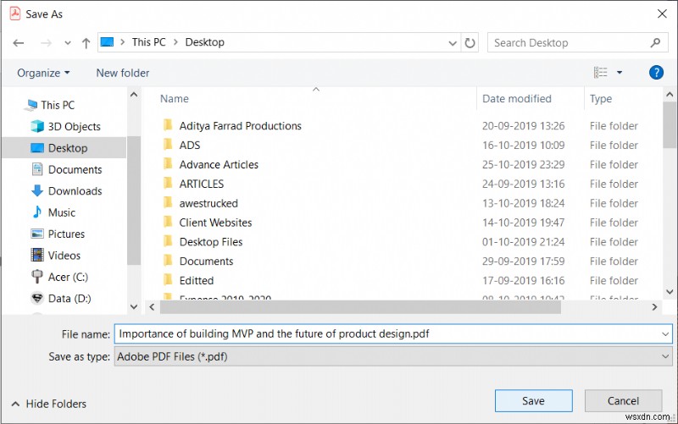Select the Advance Articles folder
This screenshot has width=678, height=424.
(219, 164)
